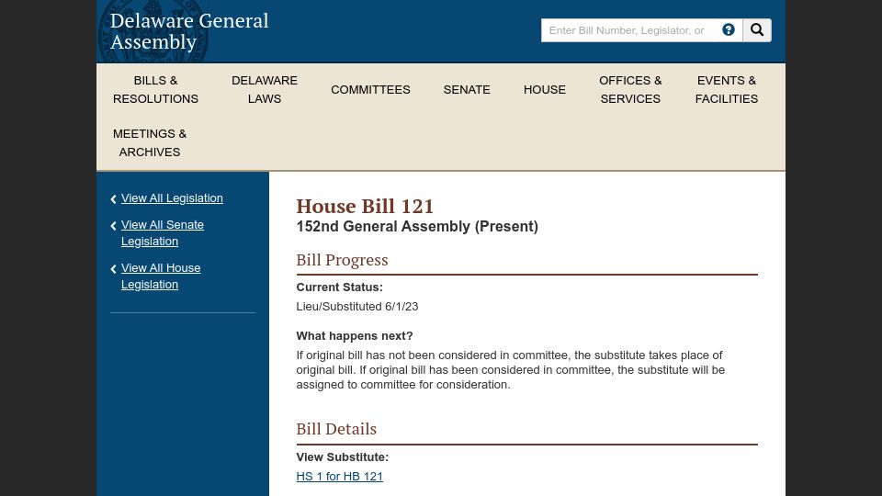The width and height of the screenshot is (882, 496).
Task: Open the Delaware Laws menu
Action: 265,89
